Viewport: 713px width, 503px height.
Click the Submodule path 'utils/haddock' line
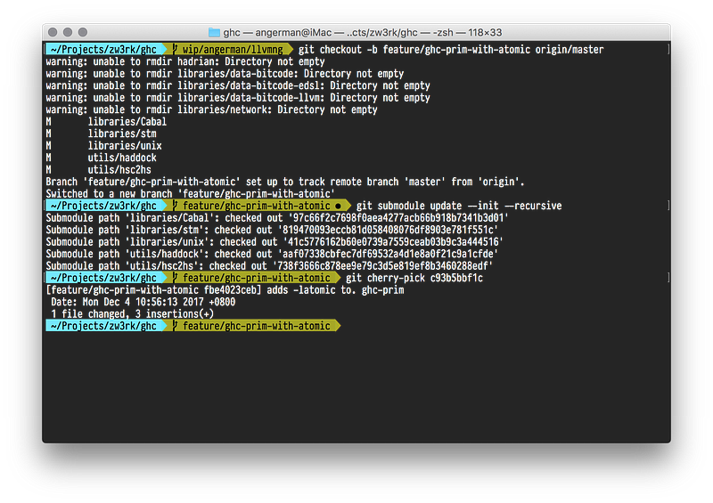[272, 254]
